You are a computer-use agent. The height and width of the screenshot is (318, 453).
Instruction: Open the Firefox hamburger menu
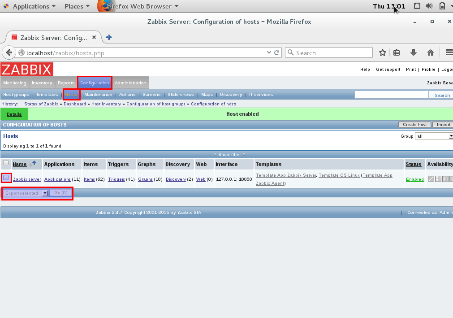[449, 52]
